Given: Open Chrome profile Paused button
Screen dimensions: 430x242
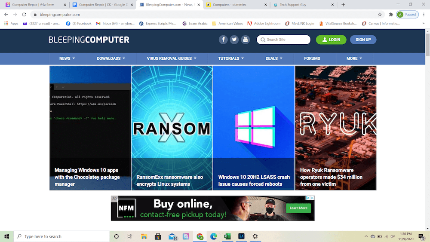Looking at the screenshot, I should pos(408,15).
